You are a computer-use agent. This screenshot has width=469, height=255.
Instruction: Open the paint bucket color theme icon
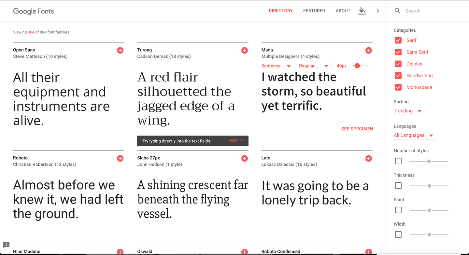362,11
